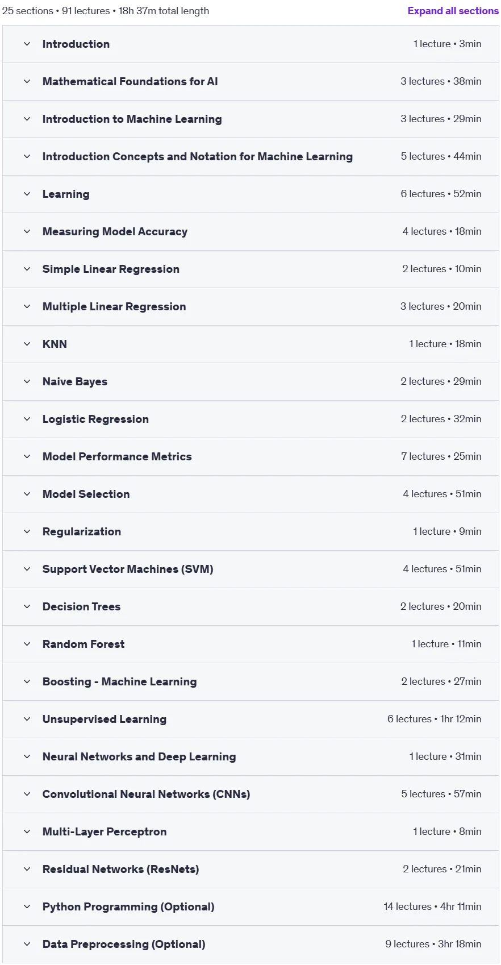
Task: Click chevron icon beside Regularization
Action: (27, 531)
